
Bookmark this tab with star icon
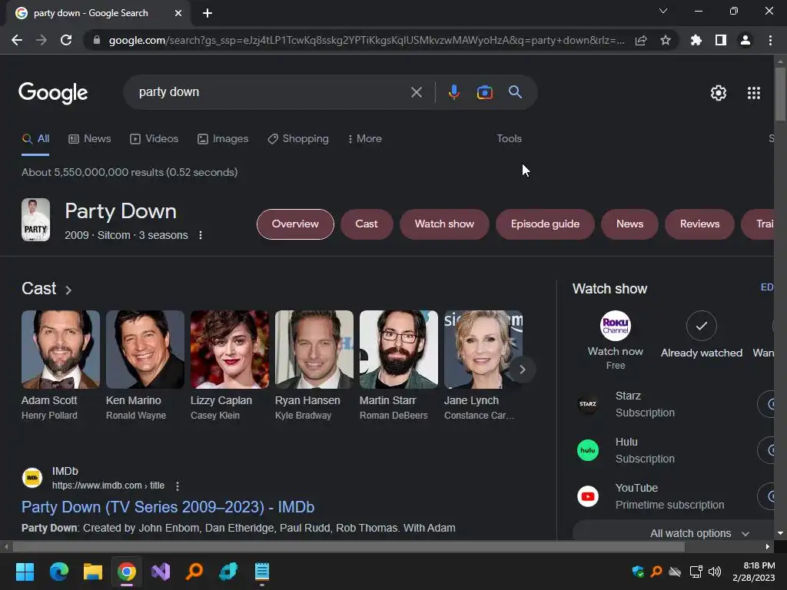665,40
